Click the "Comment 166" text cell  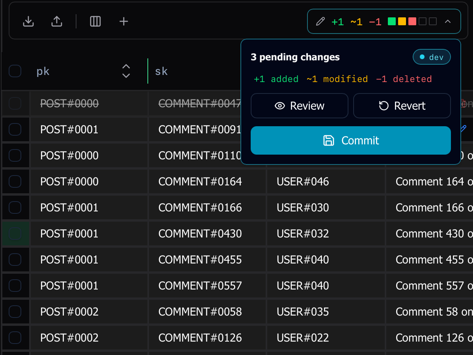429,207
